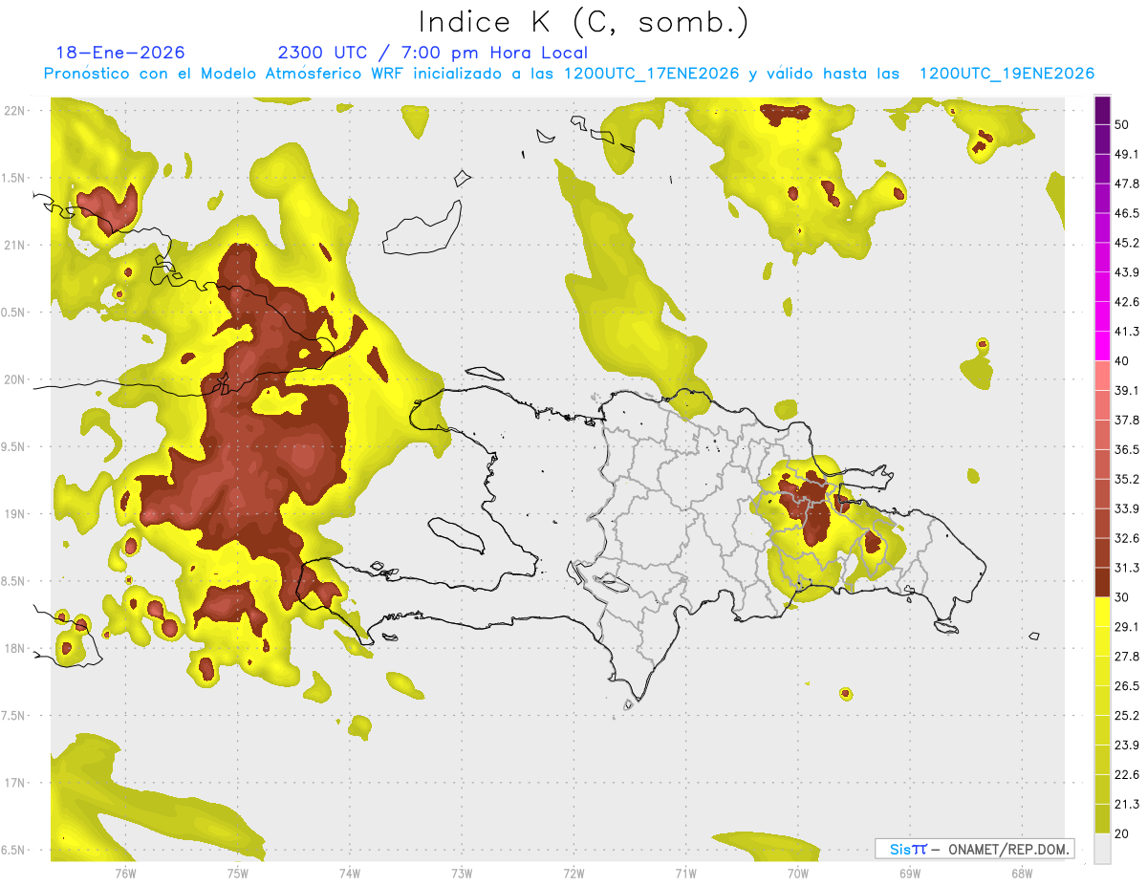Click the legend value "42.6"
The width and height of the screenshot is (1147, 886).
[1127, 302]
